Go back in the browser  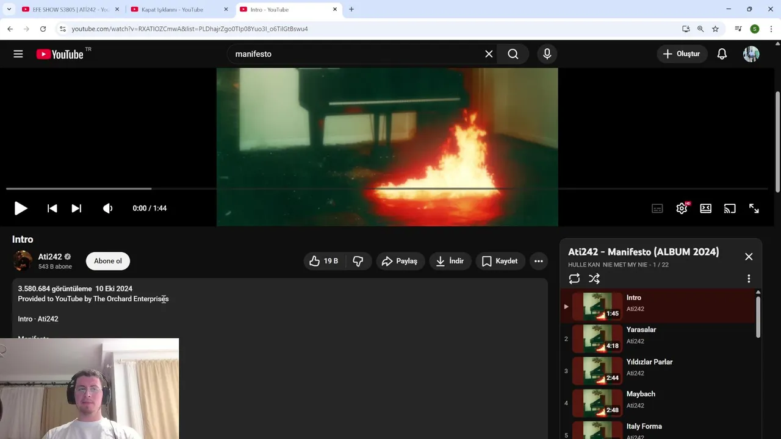(10, 29)
